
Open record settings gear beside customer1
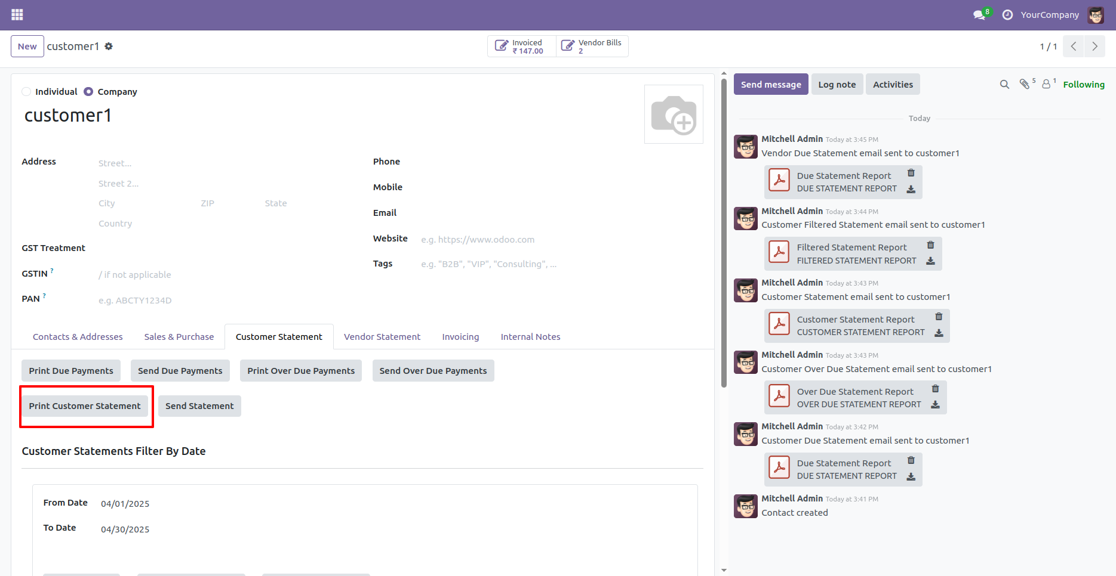109,46
